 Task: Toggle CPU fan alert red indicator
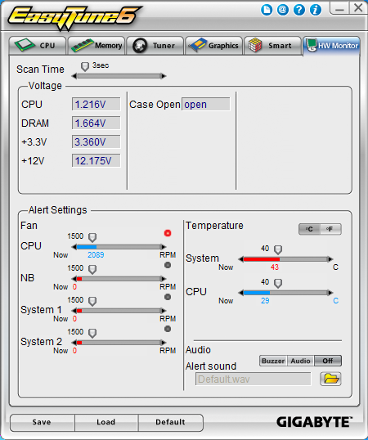tap(168, 233)
